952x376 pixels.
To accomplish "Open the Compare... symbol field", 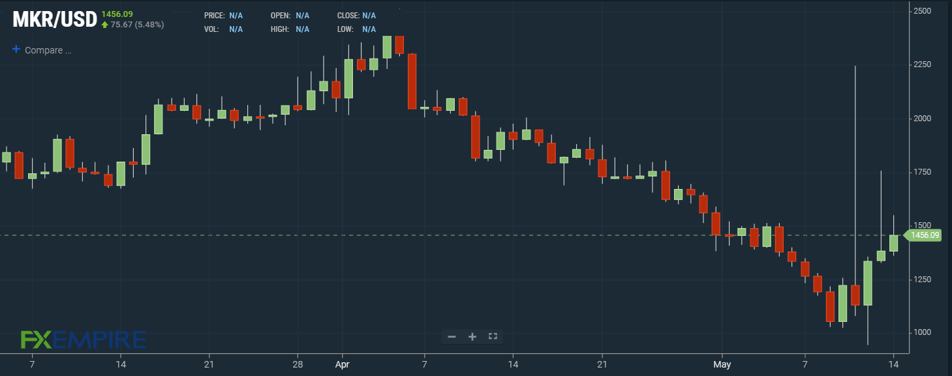I will point(48,50).
